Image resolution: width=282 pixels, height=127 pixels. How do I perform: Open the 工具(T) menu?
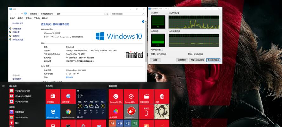pyautogui.click(x=37, y=18)
